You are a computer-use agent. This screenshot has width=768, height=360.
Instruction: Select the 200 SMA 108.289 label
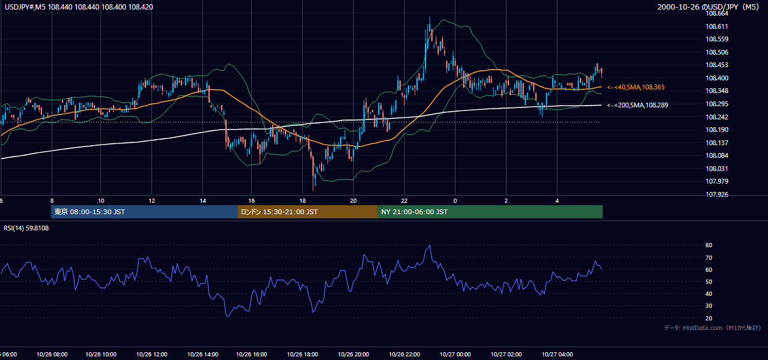[x=638, y=105]
